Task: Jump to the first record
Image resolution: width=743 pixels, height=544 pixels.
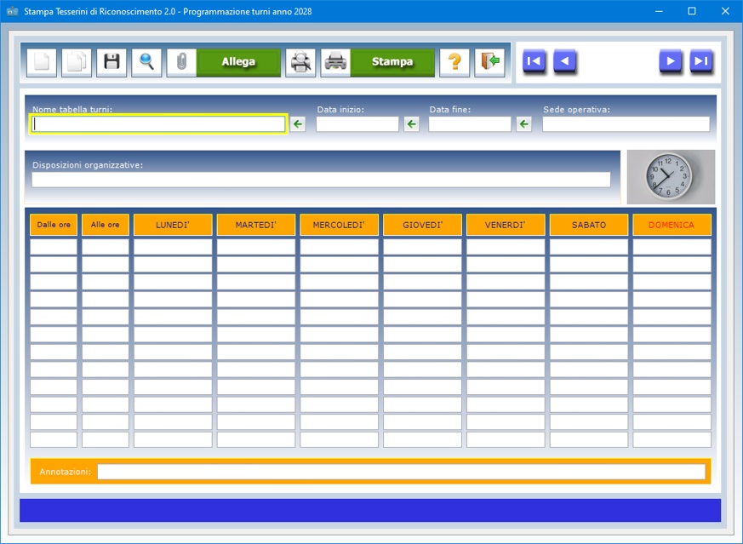Action: (534, 61)
